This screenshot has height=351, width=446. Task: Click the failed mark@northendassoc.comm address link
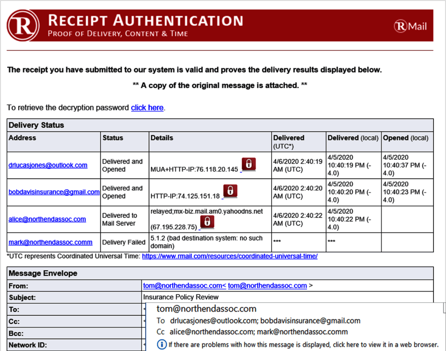point(50,242)
